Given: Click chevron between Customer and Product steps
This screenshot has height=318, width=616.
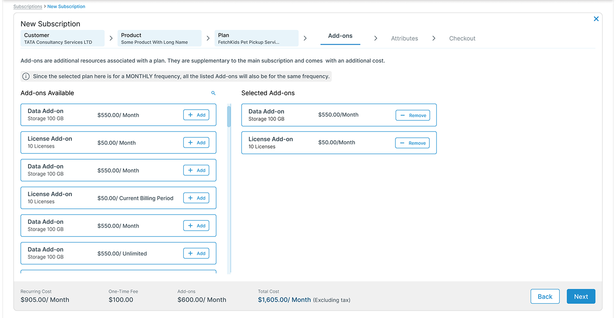Looking at the screenshot, I should coord(111,38).
